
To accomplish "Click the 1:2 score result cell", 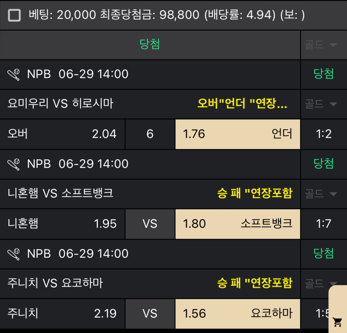I will click(x=323, y=134).
